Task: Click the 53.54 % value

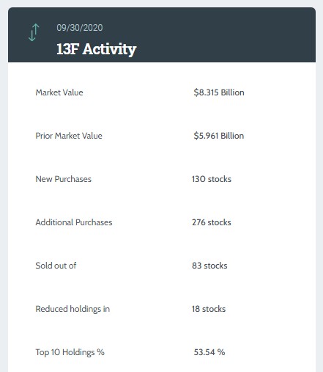Action: pyautogui.click(x=209, y=352)
